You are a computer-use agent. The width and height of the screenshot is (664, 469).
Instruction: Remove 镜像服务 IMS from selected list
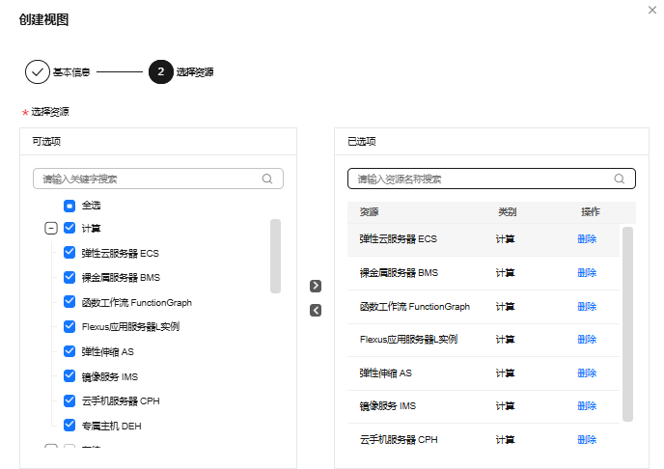pos(587,406)
